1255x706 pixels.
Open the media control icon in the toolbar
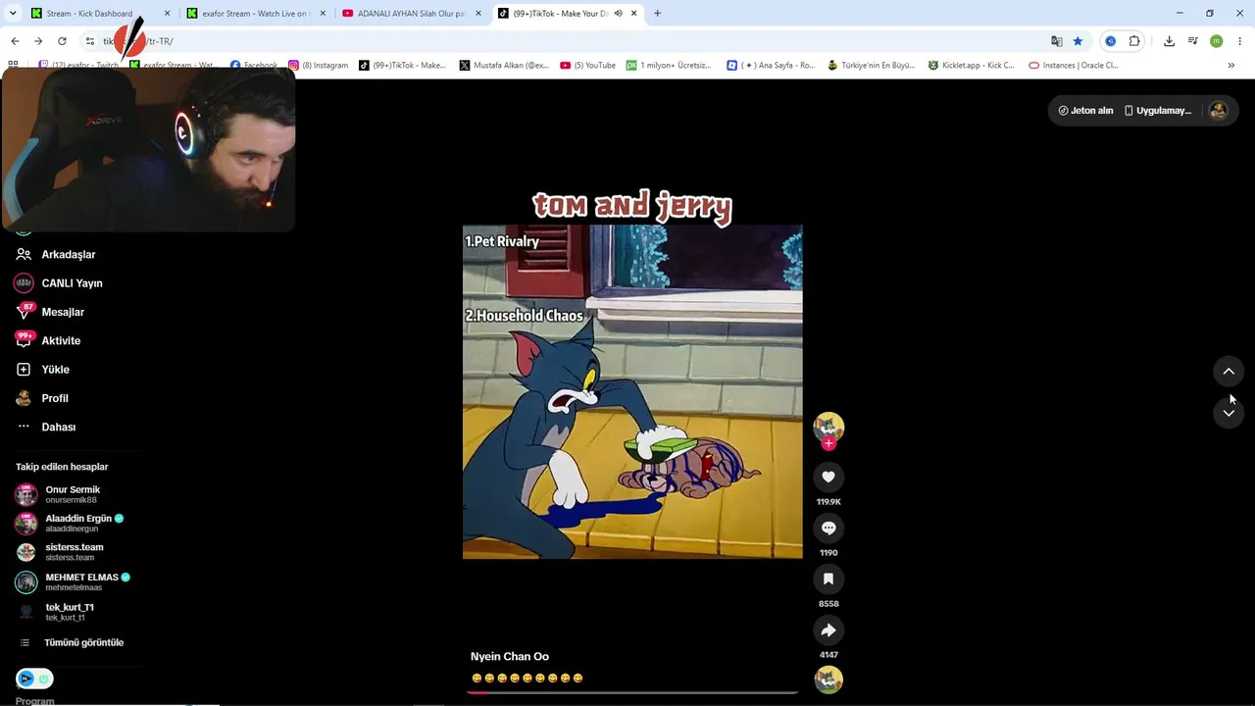coord(1193,41)
